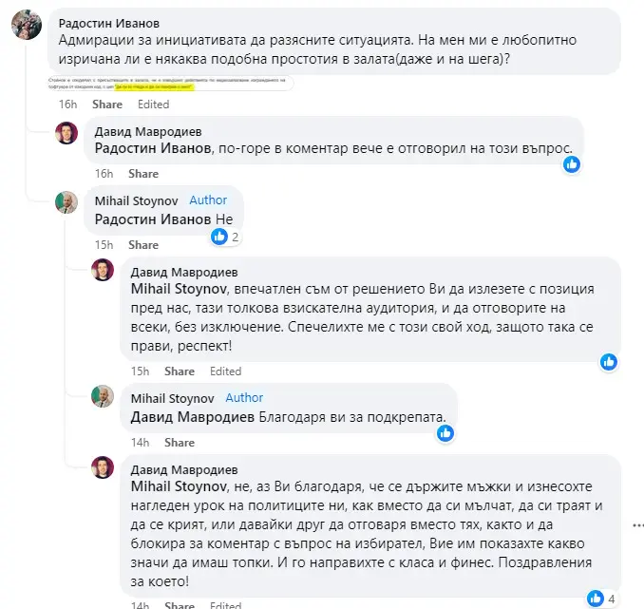Click like reaction on "Благодаря ви за подкрепата" reply
Screen dimensions: 644x609
445,432
